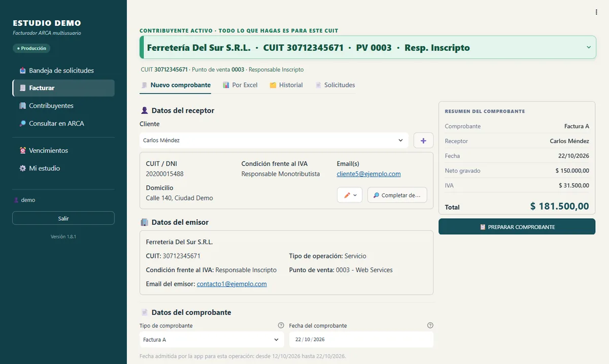This screenshot has height=364, width=609.
Task: Open cliente5@ejemplo.com email link
Action: tap(368, 174)
